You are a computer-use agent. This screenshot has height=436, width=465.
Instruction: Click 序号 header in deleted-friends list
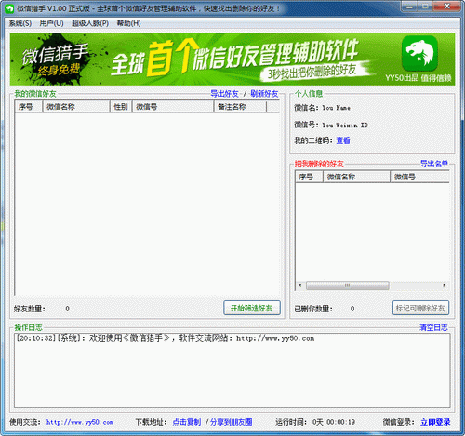(309, 177)
